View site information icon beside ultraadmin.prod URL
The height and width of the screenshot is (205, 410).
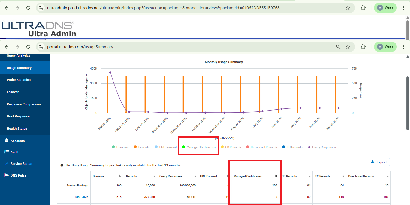(41, 8)
